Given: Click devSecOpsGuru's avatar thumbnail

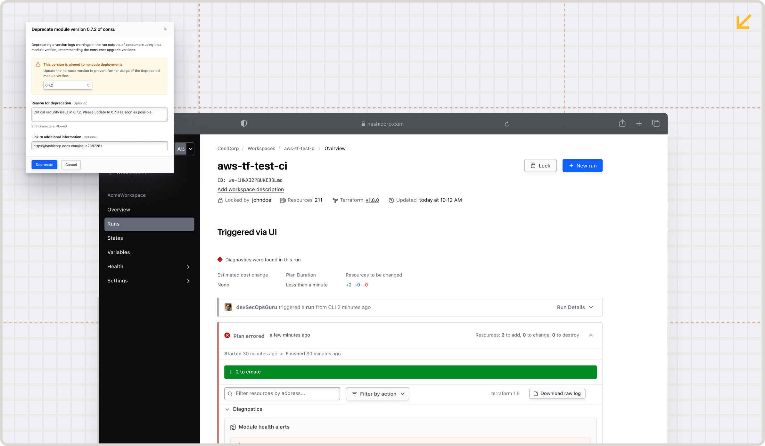Looking at the screenshot, I should click(228, 307).
